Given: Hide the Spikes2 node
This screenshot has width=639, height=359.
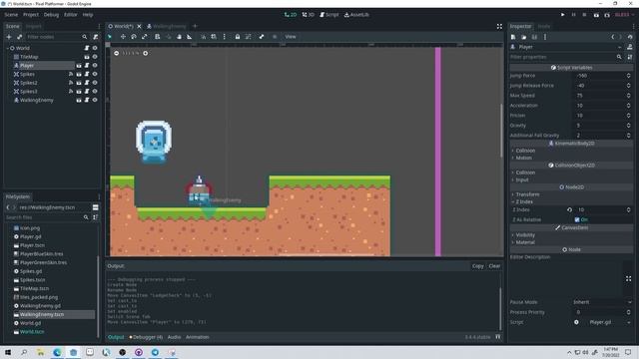Looking at the screenshot, I should click(x=95, y=83).
